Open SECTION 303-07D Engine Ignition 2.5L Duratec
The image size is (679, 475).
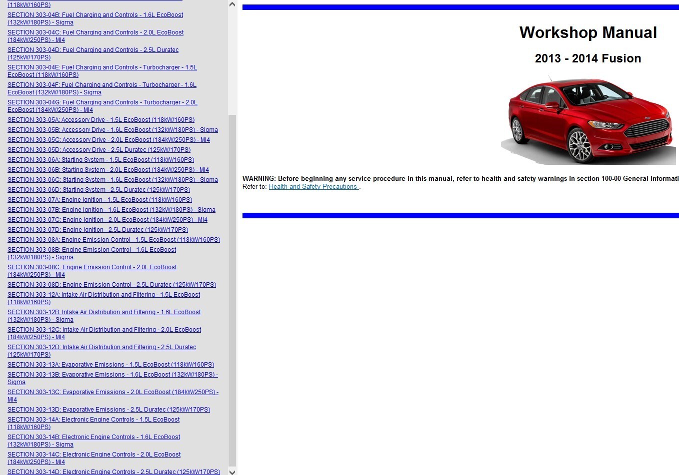(x=97, y=230)
